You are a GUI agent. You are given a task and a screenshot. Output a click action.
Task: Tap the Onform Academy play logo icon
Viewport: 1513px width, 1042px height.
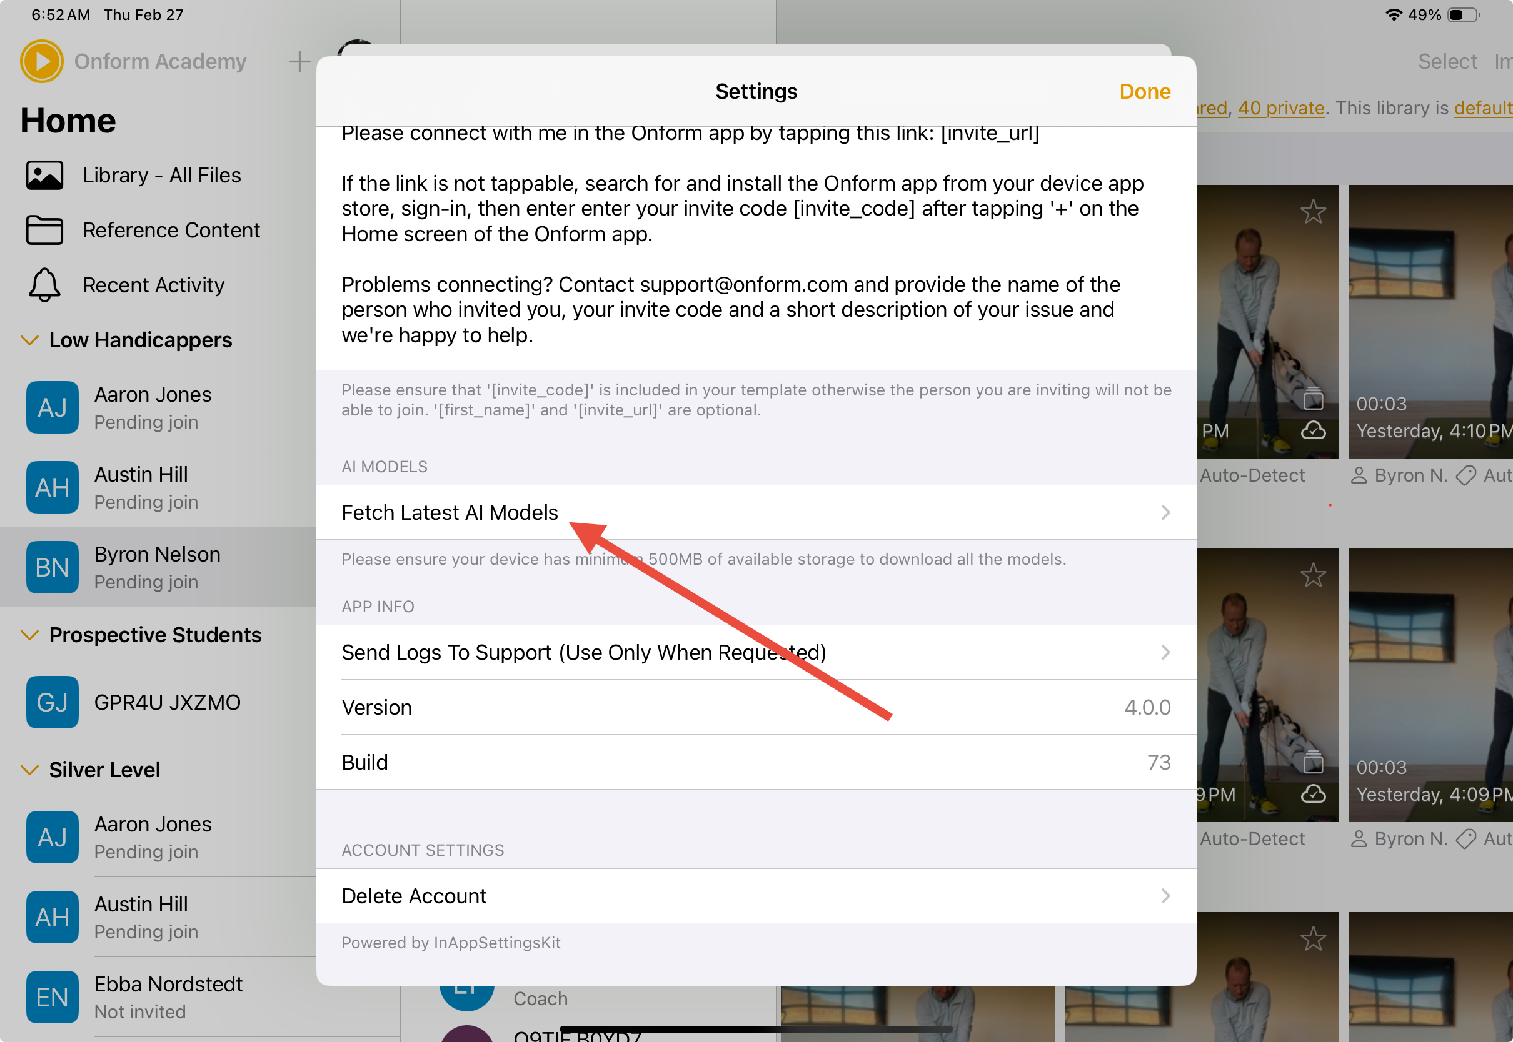point(42,61)
